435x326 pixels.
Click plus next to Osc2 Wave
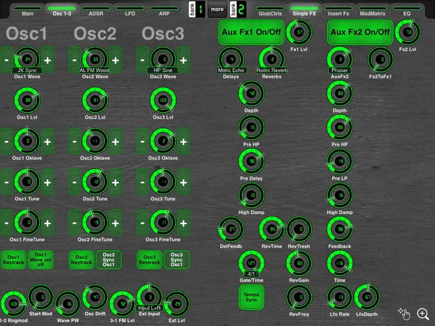pyautogui.click(x=115, y=60)
